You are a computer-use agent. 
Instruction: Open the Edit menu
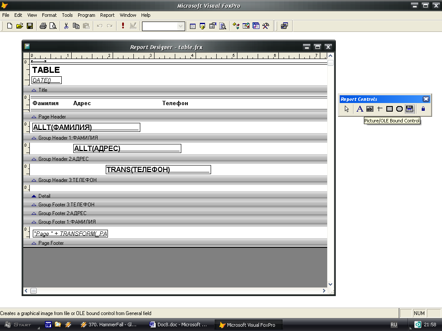click(x=18, y=15)
